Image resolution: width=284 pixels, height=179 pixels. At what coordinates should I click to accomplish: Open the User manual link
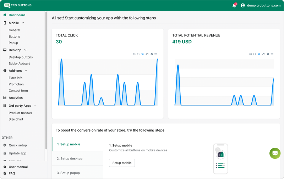[18, 167]
